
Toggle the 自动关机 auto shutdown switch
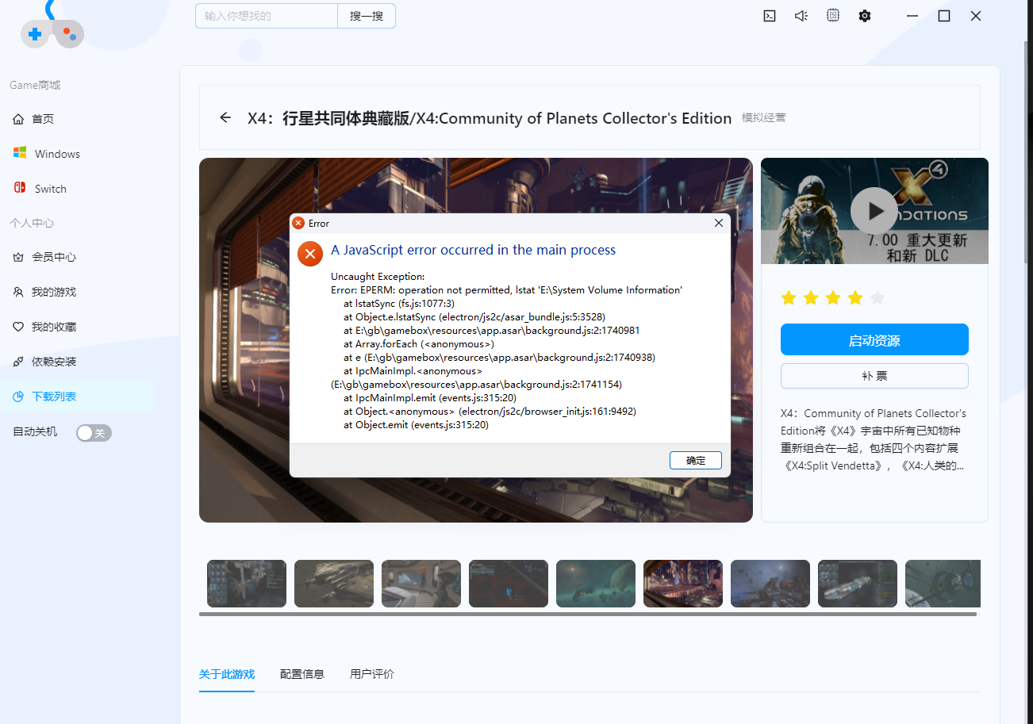[x=94, y=433]
